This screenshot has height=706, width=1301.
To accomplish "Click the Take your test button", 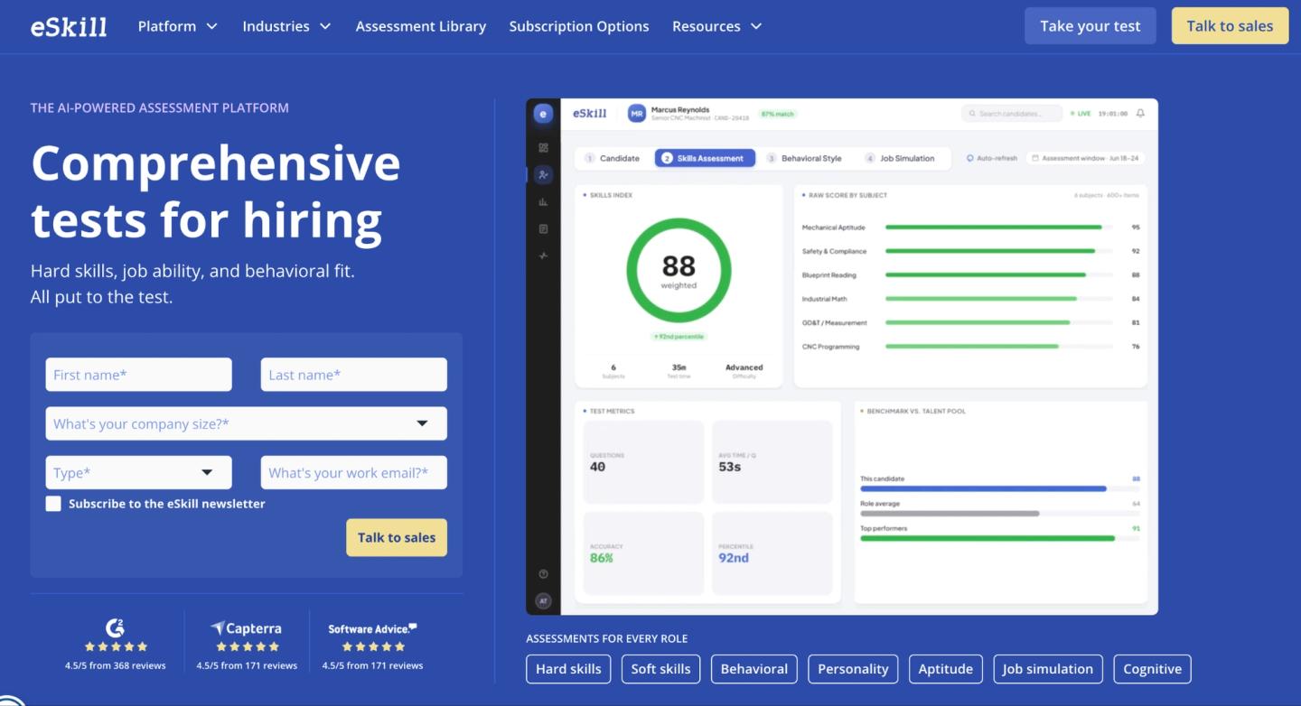I will pyautogui.click(x=1090, y=26).
